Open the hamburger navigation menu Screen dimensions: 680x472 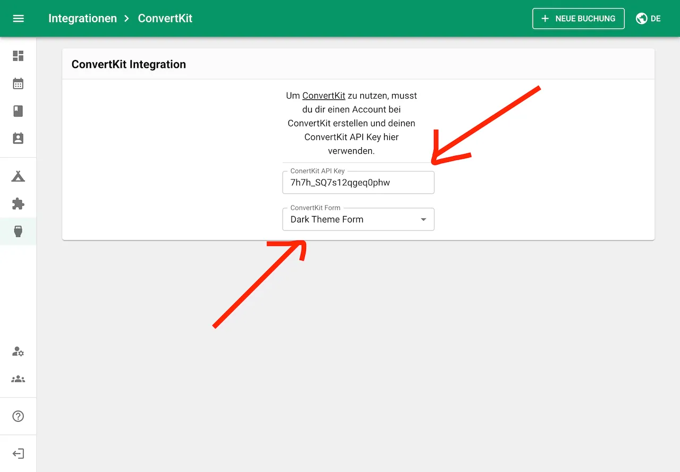(x=19, y=19)
